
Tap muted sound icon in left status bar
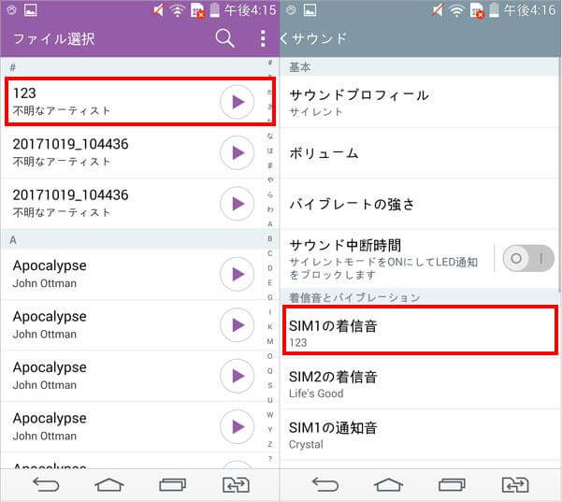pos(158,10)
